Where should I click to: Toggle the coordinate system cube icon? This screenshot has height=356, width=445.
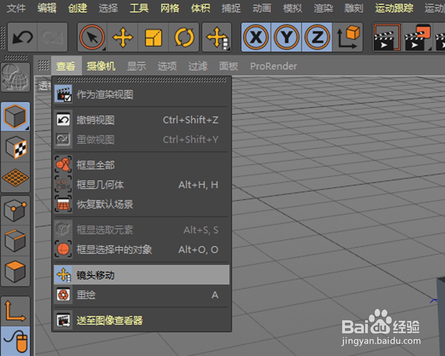(x=348, y=37)
